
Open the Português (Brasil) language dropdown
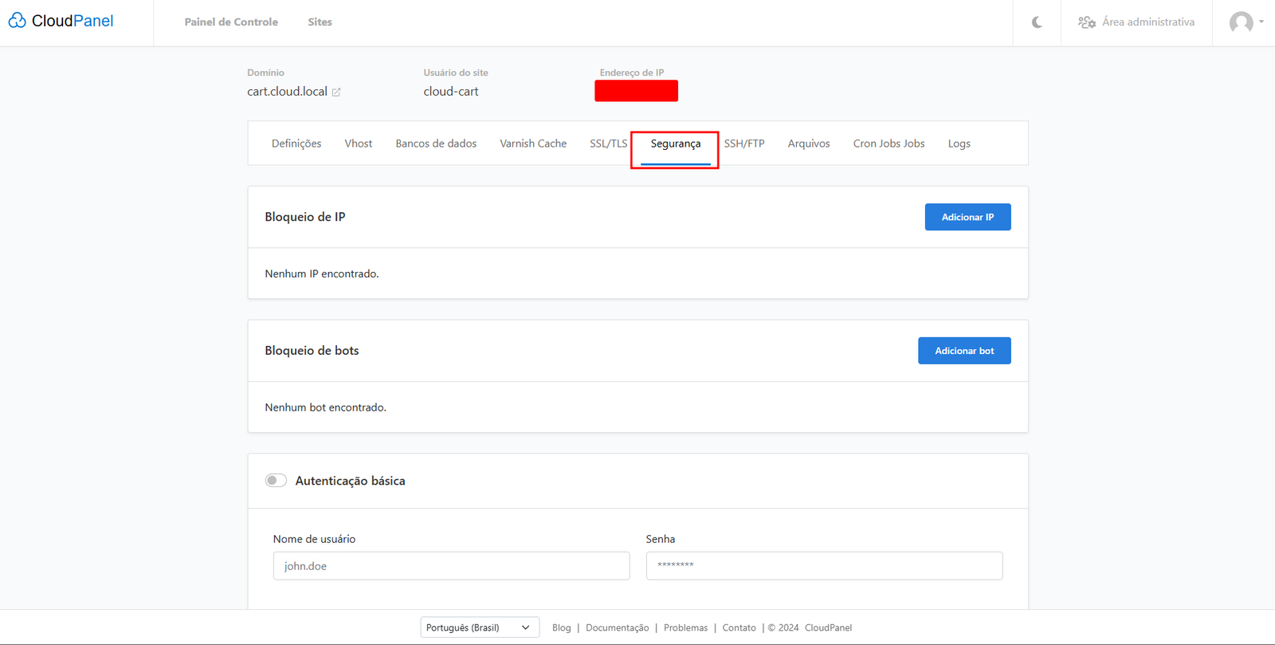[x=479, y=627]
